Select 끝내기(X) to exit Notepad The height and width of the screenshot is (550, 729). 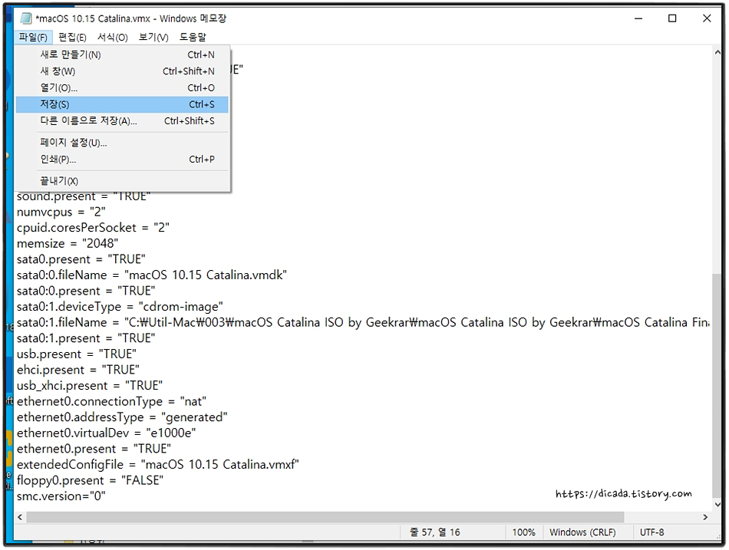coord(122,181)
